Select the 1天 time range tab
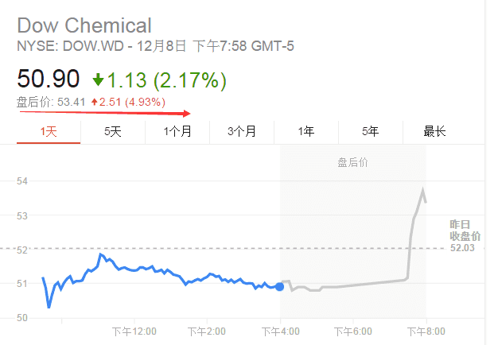 49,132
